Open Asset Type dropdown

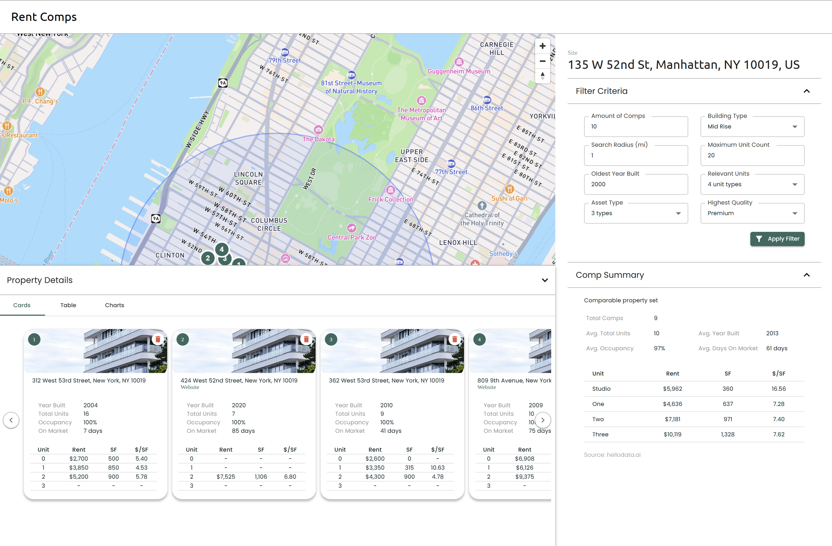click(636, 213)
